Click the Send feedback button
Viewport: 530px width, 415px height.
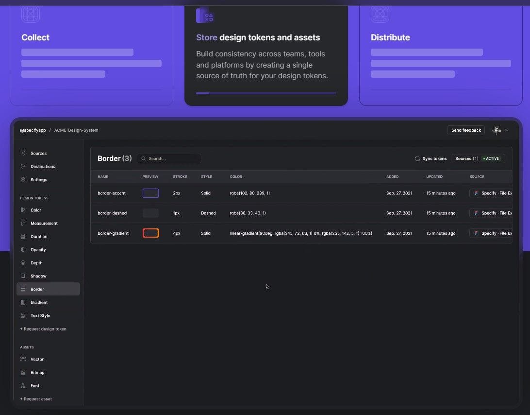click(x=466, y=130)
